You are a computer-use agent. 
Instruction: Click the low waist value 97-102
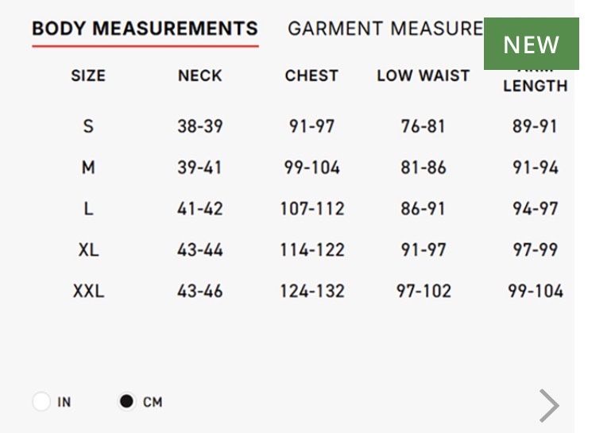point(423,291)
